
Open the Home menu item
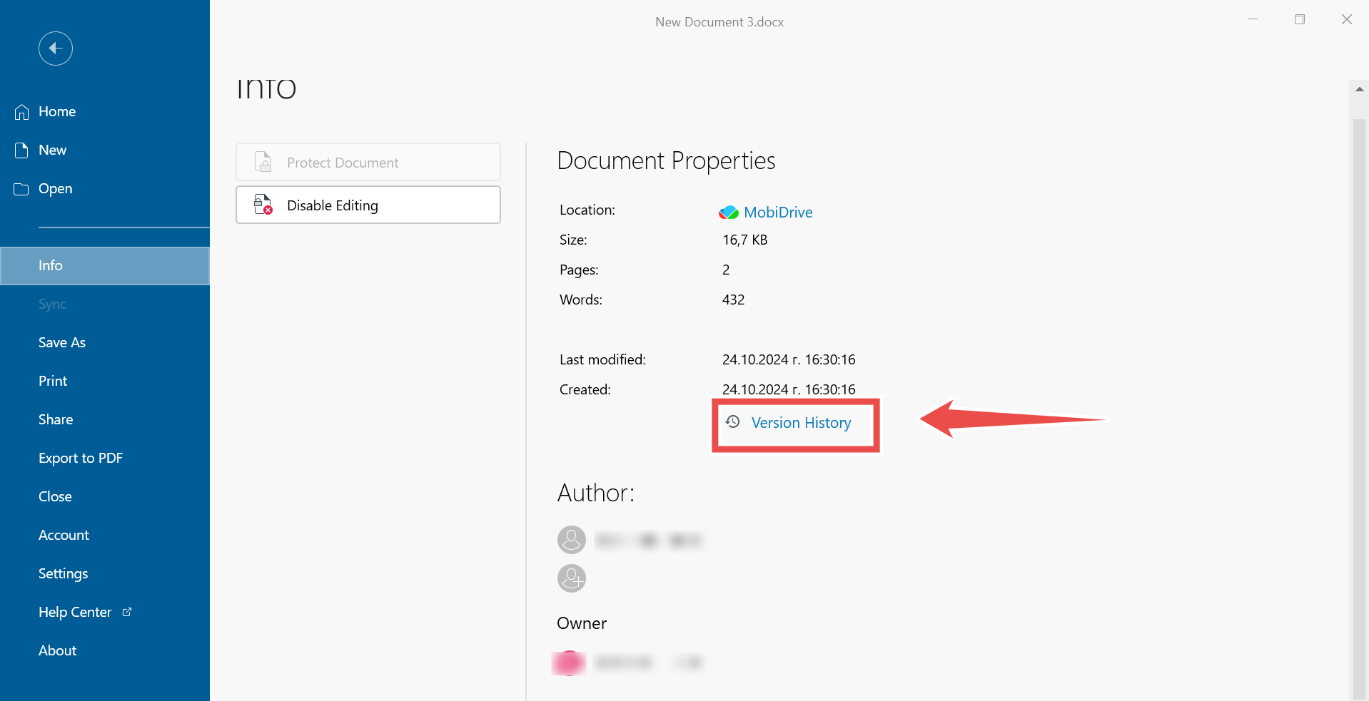click(105, 112)
